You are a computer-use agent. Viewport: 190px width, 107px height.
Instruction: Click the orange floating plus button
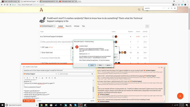(180, 96)
